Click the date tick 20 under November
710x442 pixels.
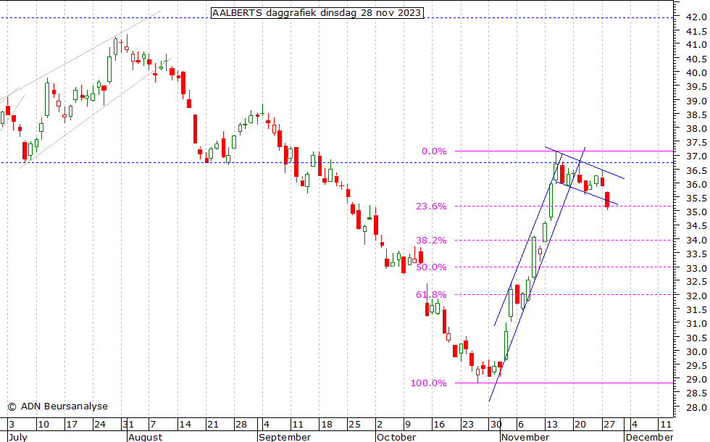pos(580,425)
